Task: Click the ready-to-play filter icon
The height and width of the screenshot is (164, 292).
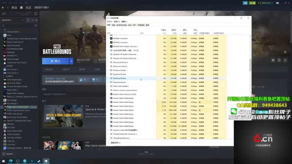Action: pos(36,20)
